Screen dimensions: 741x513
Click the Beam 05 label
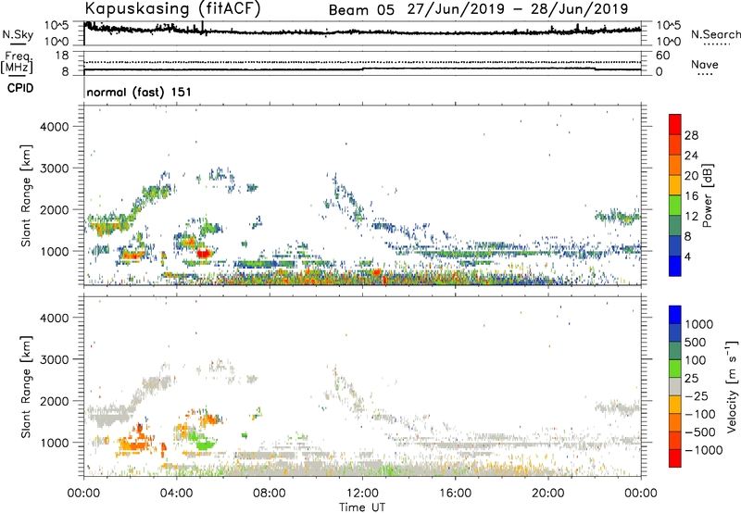point(361,10)
